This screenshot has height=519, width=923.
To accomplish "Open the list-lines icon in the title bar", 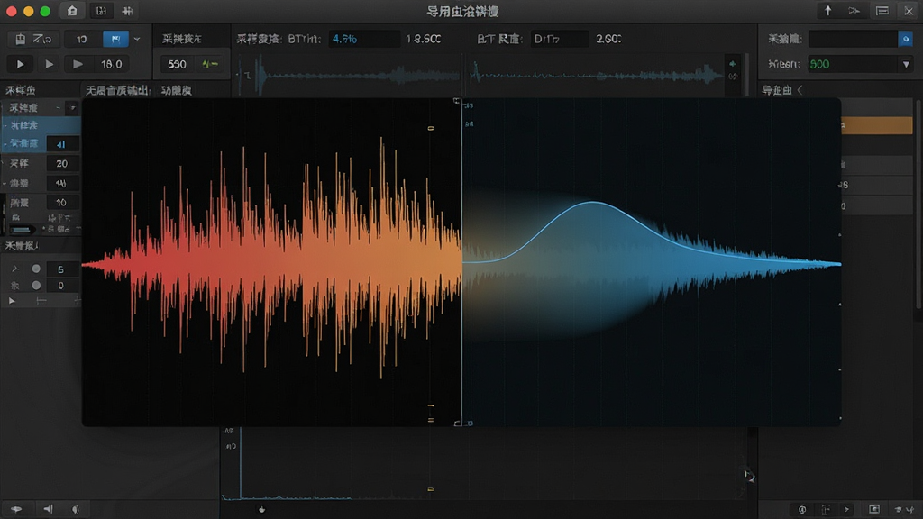I will pos(882,11).
